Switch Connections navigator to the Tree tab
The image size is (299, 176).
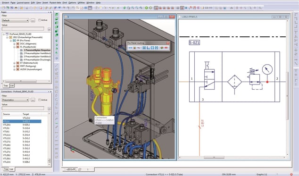[6, 169]
